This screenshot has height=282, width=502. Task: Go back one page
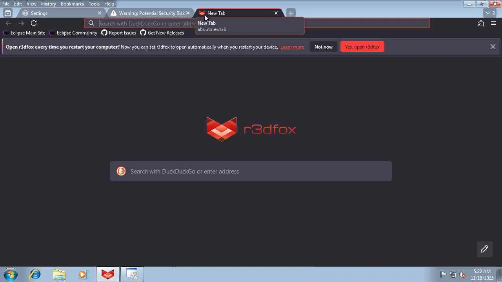(x=9, y=23)
